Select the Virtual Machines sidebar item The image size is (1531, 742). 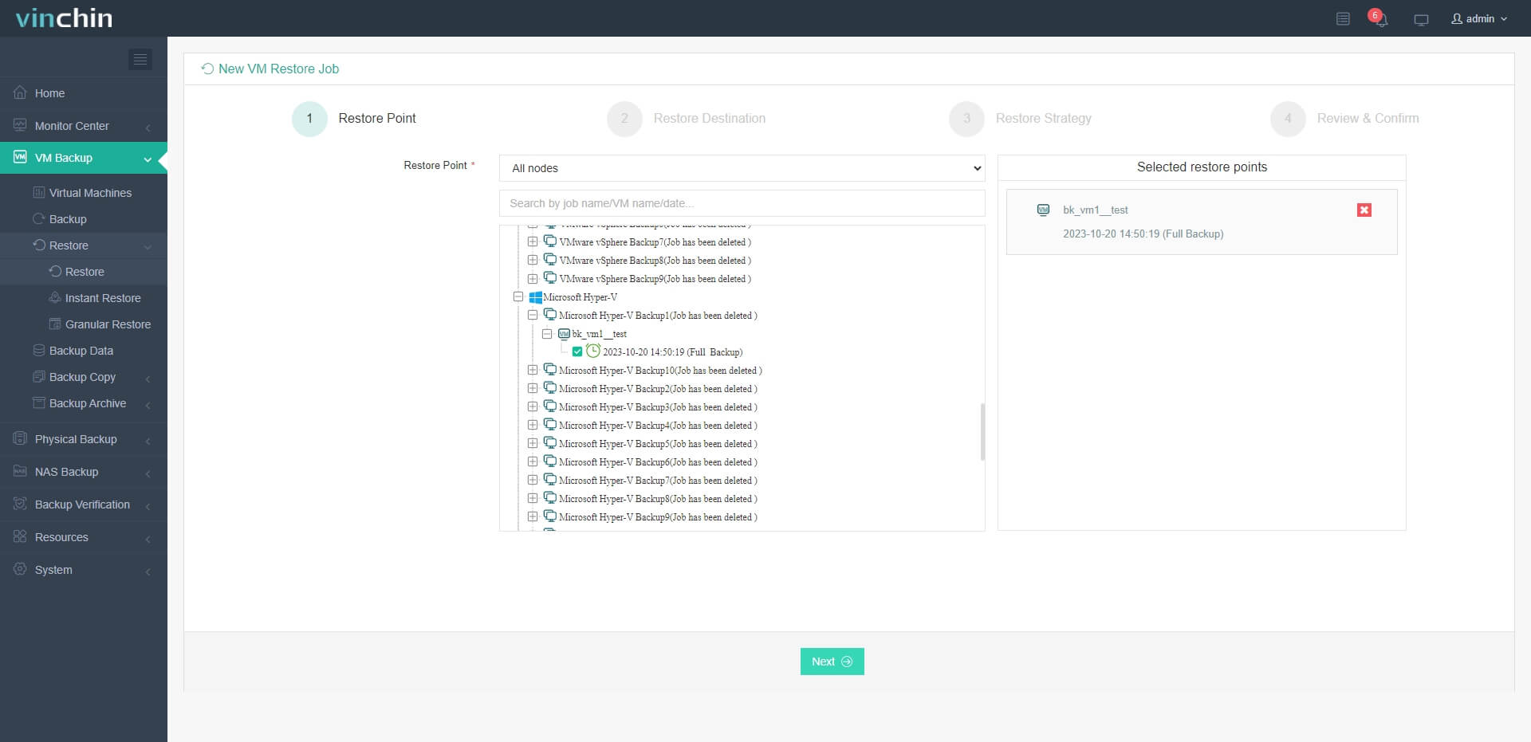(x=90, y=192)
